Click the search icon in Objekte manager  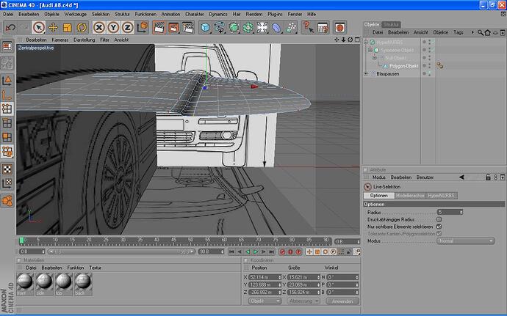coord(481,32)
